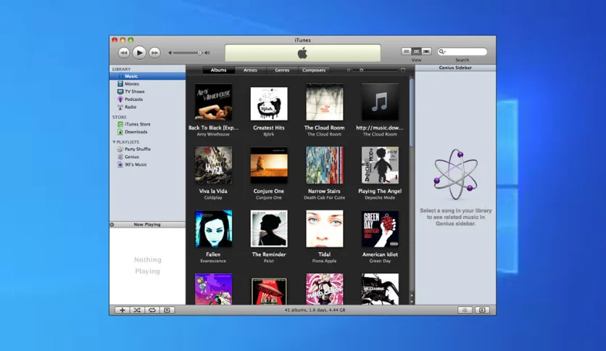
Task: Select the http://music.dow... album placeholder
Action: [x=380, y=102]
